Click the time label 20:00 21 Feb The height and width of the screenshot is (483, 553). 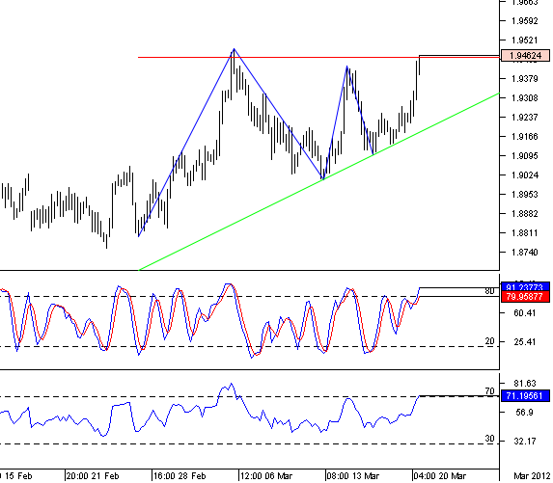point(93,476)
